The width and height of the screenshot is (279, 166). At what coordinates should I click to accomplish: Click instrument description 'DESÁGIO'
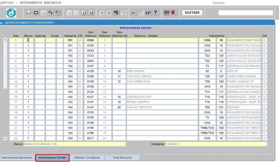click(244, 107)
